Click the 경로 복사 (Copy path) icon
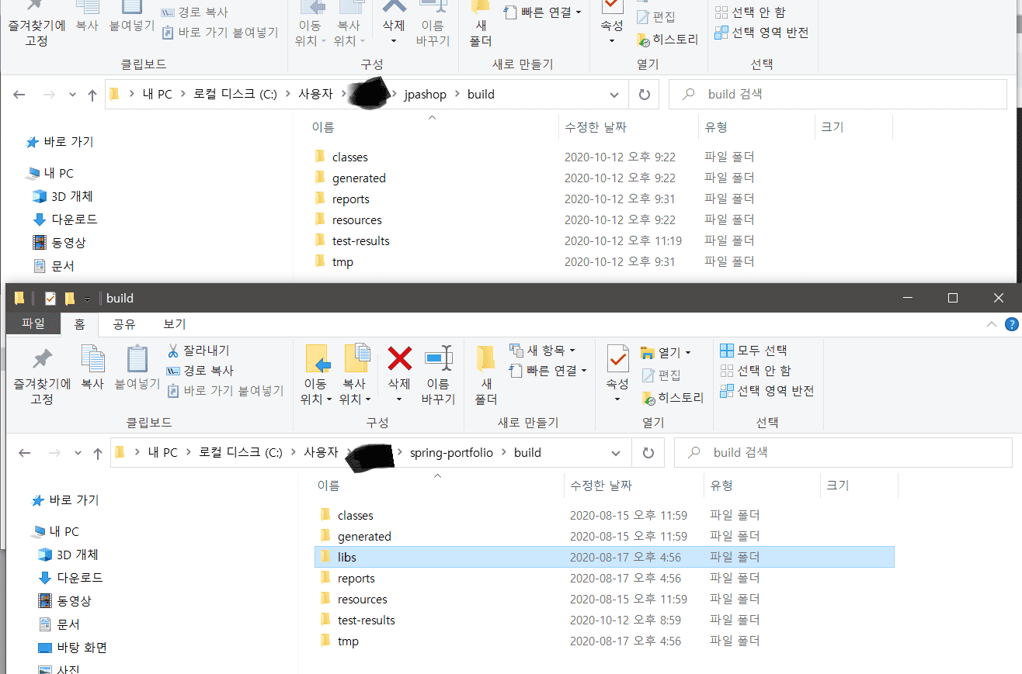The height and width of the screenshot is (674, 1022). [189, 370]
